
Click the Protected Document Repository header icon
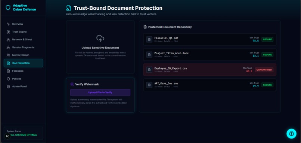145,27
